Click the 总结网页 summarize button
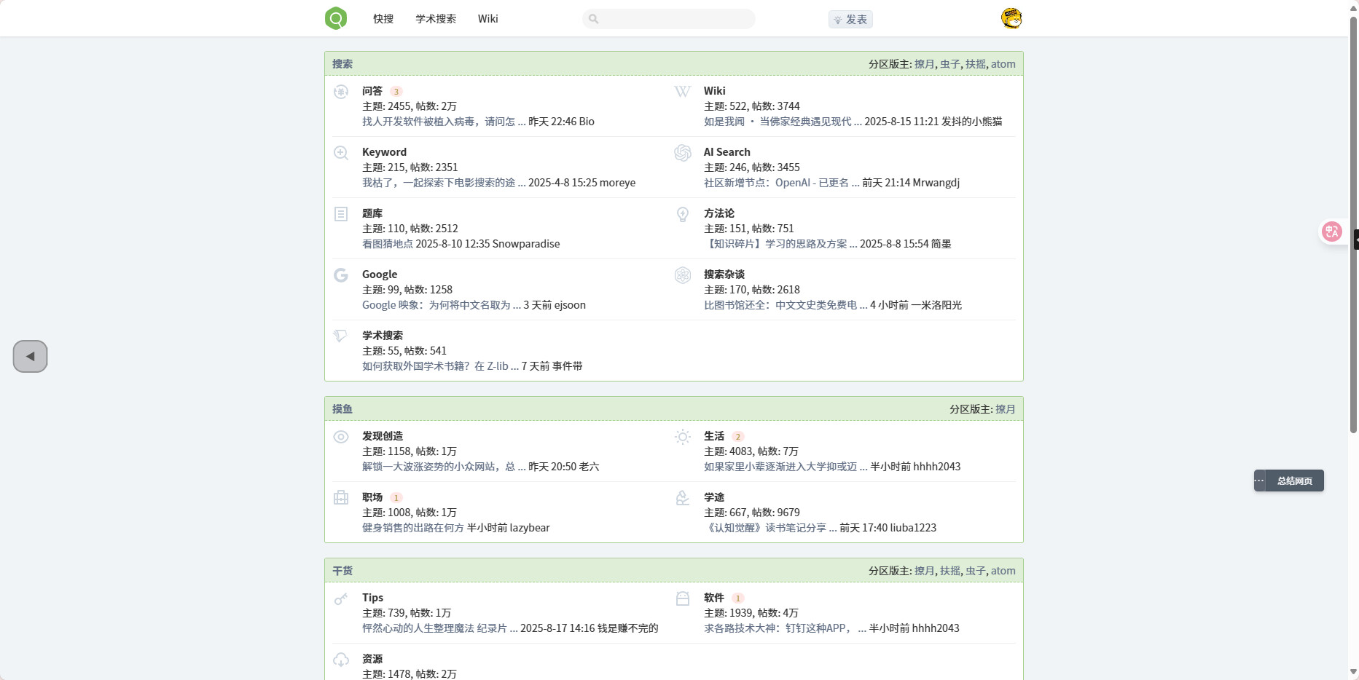Viewport: 1359px width, 680px height. click(1294, 481)
